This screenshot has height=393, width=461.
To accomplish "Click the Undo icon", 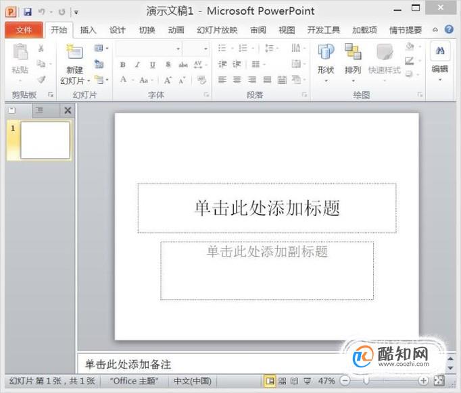I will 41,11.
